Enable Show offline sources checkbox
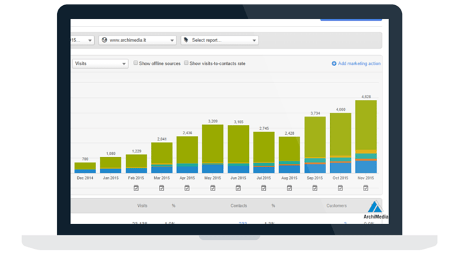This screenshot has width=461, height=256. coord(136,63)
